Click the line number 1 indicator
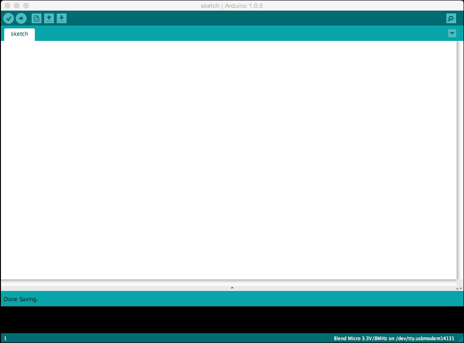464x343 pixels. [5, 338]
